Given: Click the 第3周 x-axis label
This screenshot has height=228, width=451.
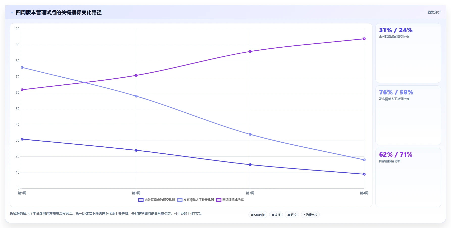Looking at the screenshot, I should point(250,193).
